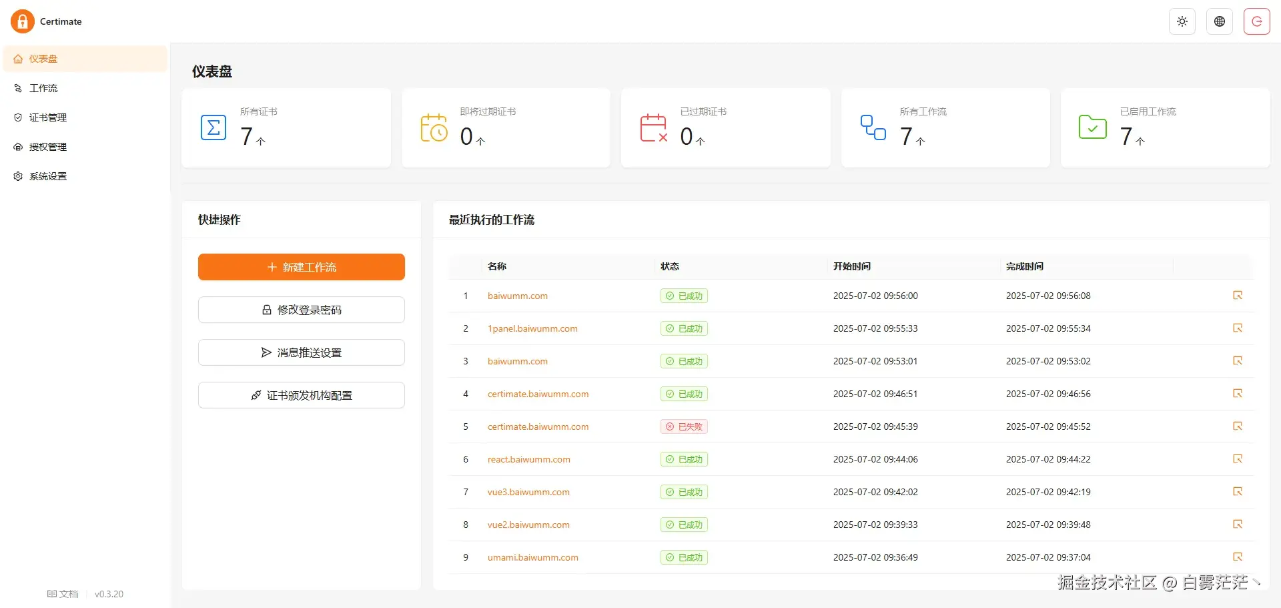Open detail icon for row 3 baiwumm.com

[x=1238, y=360]
